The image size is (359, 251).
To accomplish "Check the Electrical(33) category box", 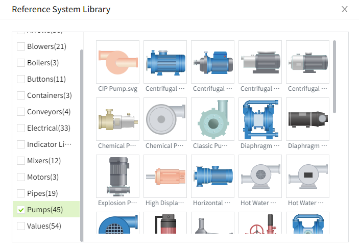I will [x=21, y=128].
